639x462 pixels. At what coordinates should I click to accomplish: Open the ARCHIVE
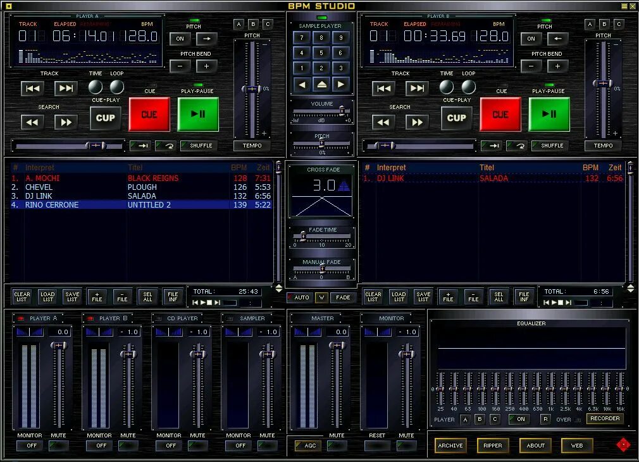(x=450, y=446)
